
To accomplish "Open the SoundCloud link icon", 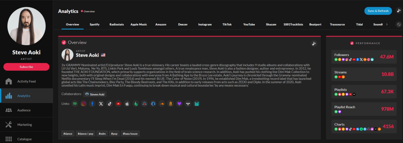I will coord(162,104).
